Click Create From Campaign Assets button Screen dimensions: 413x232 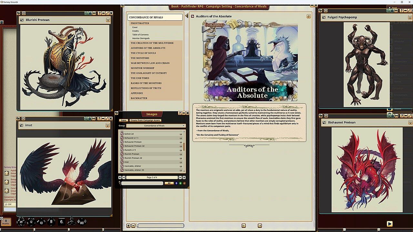(x=146, y=121)
